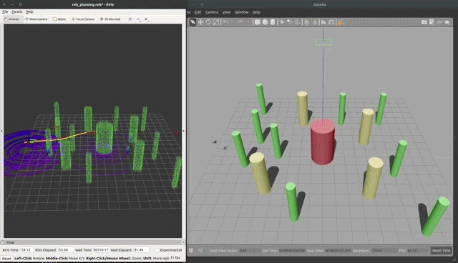Select the 3D Nav Goal tool
Screen dimensions: 458x263
[x=109, y=19]
